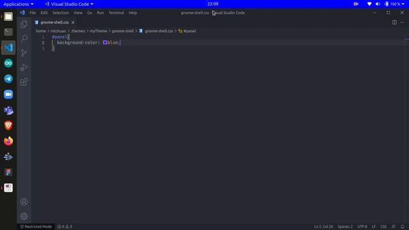Launch Arduino IDE from the dock

click(8, 63)
